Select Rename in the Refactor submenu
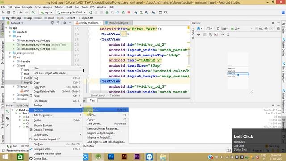 [105, 110]
